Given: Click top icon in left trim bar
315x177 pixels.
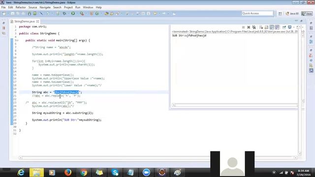Looking at the screenshot, I should (x=3, y=23).
